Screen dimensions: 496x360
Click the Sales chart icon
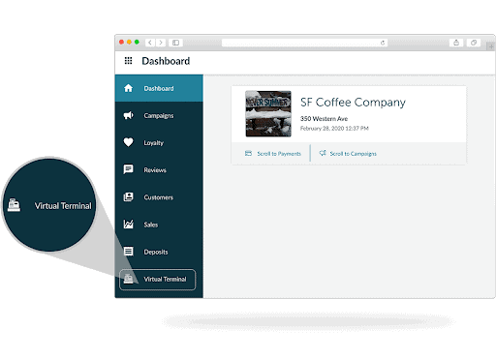coord(128,224)
